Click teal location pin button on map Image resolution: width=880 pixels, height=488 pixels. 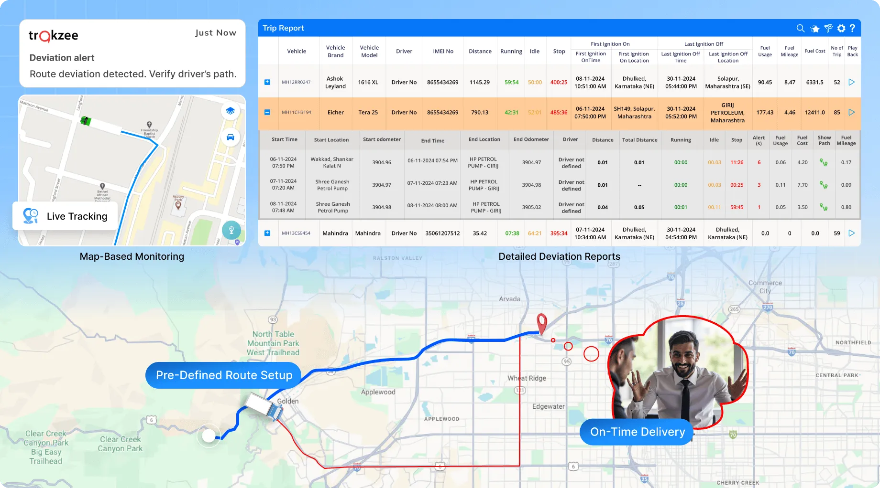pyautogui.click(x=231, y=230)
